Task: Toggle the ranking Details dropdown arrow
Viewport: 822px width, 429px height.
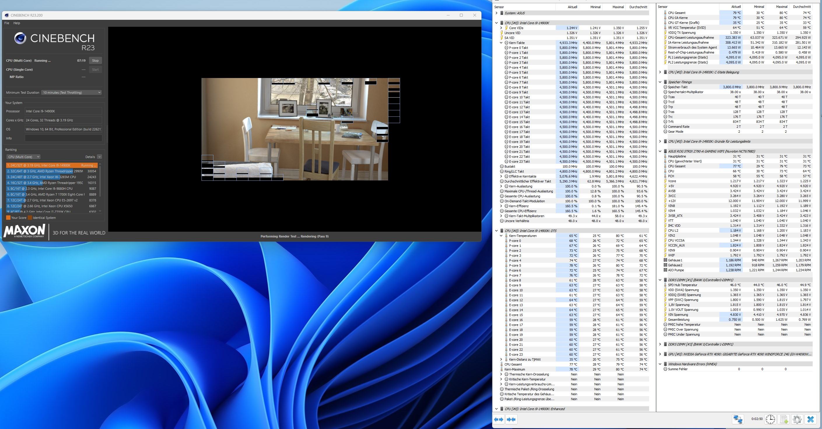Action: coord(99,157)
